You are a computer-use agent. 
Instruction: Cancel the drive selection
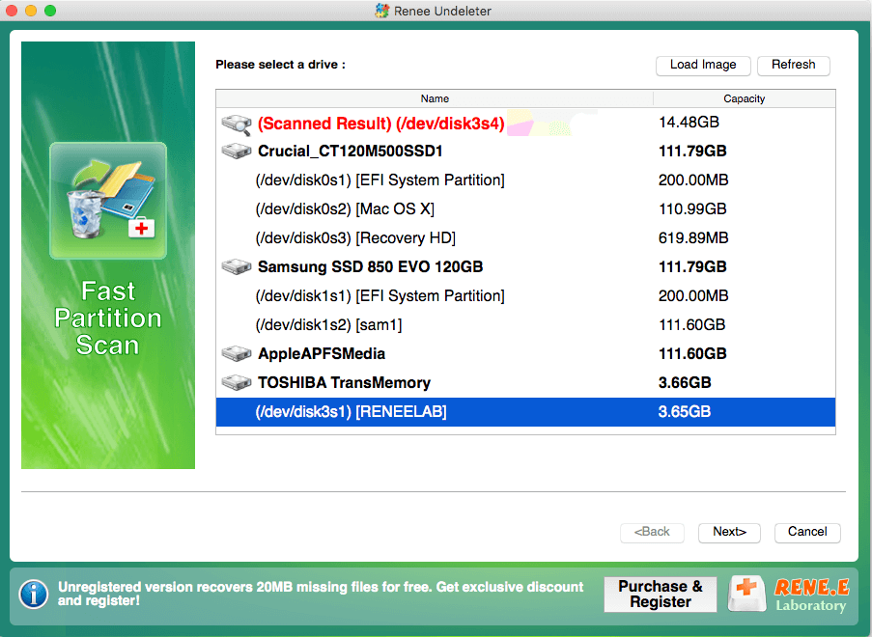click(807, 532)
